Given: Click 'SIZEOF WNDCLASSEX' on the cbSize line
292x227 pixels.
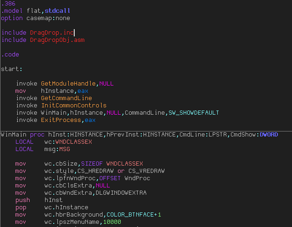Looking at the screenshot, I should [112, 164].
